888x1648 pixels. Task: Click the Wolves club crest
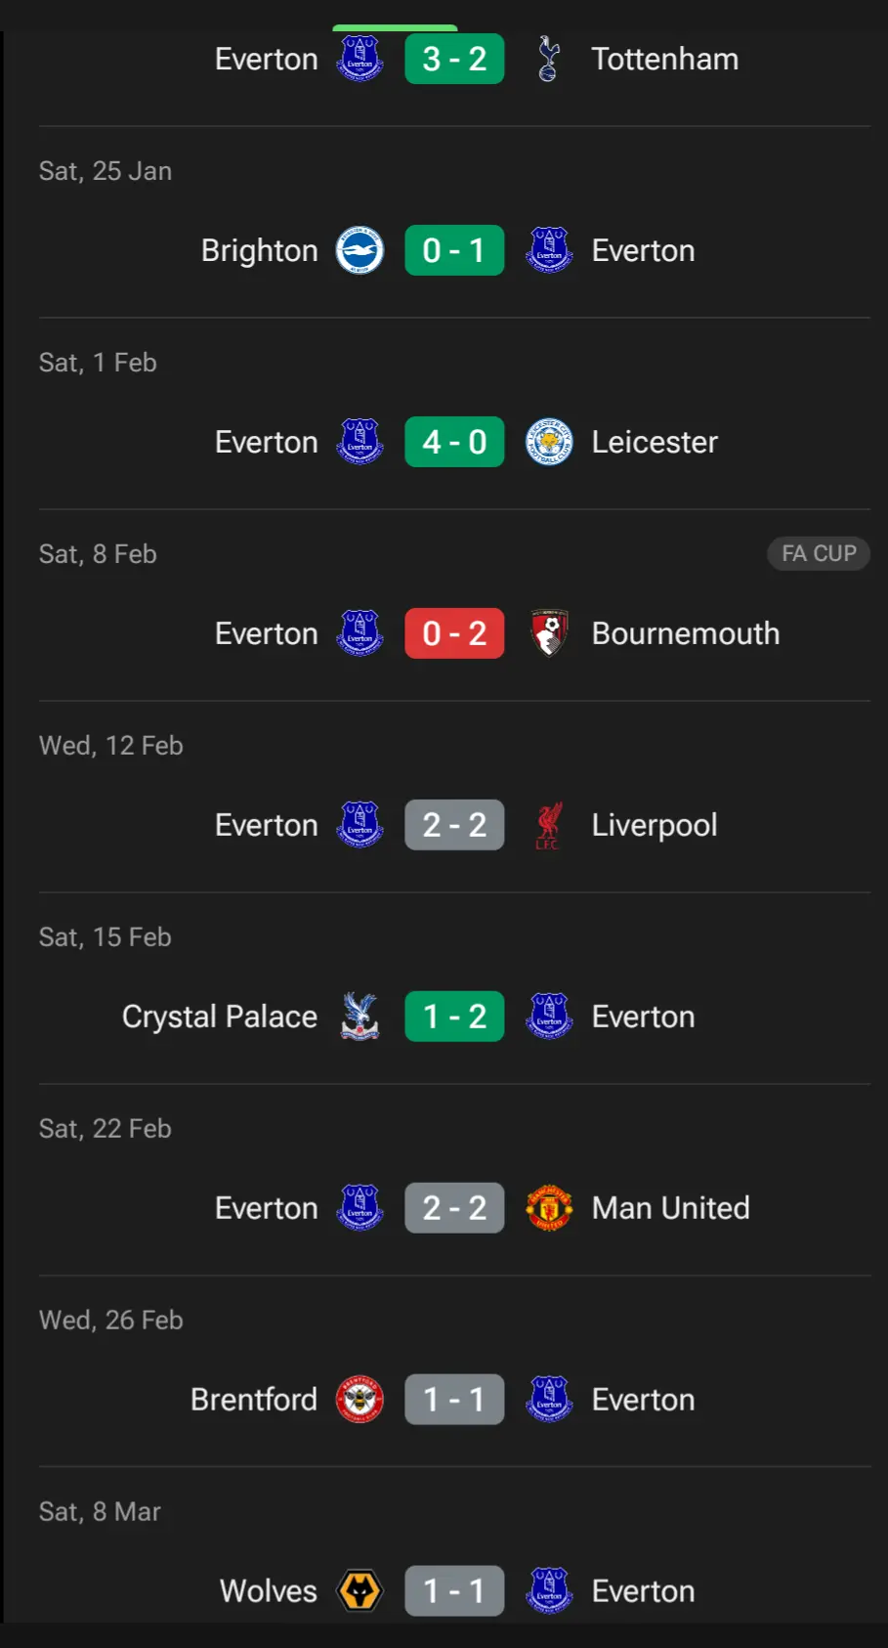pyautogui.click(x=359, y=1591)
